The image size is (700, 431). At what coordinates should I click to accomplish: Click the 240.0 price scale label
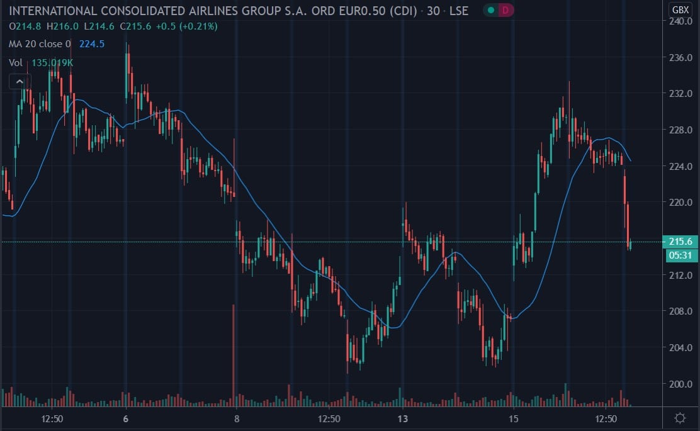click(x=680, y=21)
